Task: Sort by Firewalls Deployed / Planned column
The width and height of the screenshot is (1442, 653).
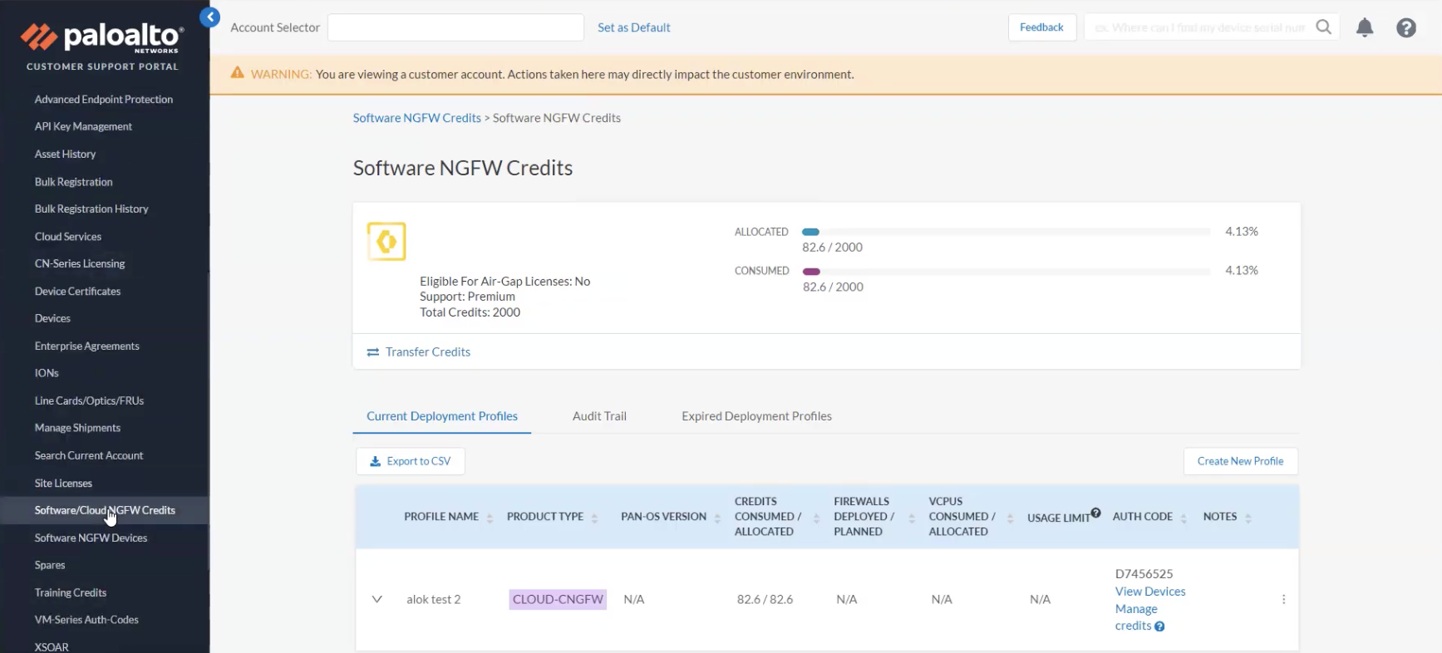Action: (912, 518)
